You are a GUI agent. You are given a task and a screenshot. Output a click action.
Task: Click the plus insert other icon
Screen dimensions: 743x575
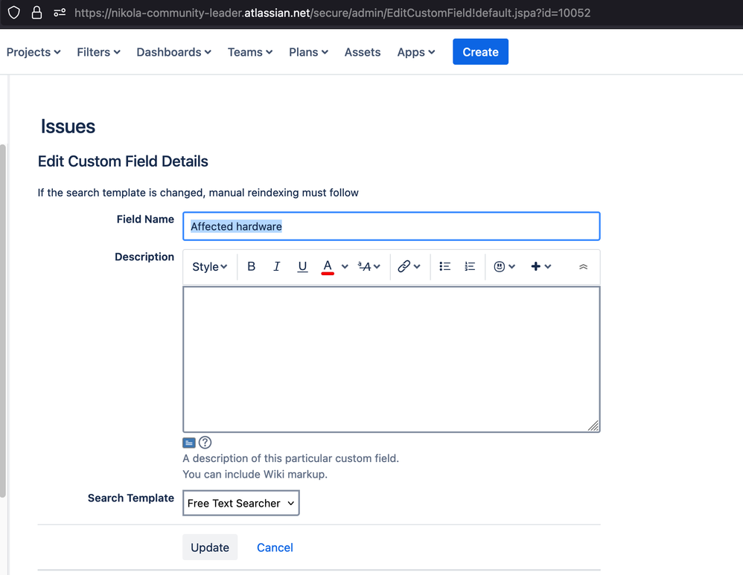[x=536, y=266]
